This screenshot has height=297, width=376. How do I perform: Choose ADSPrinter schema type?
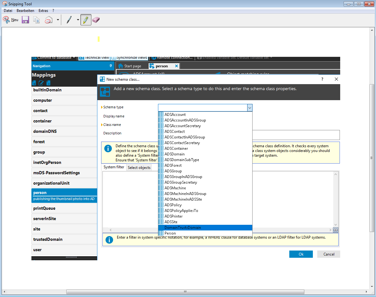205,216
